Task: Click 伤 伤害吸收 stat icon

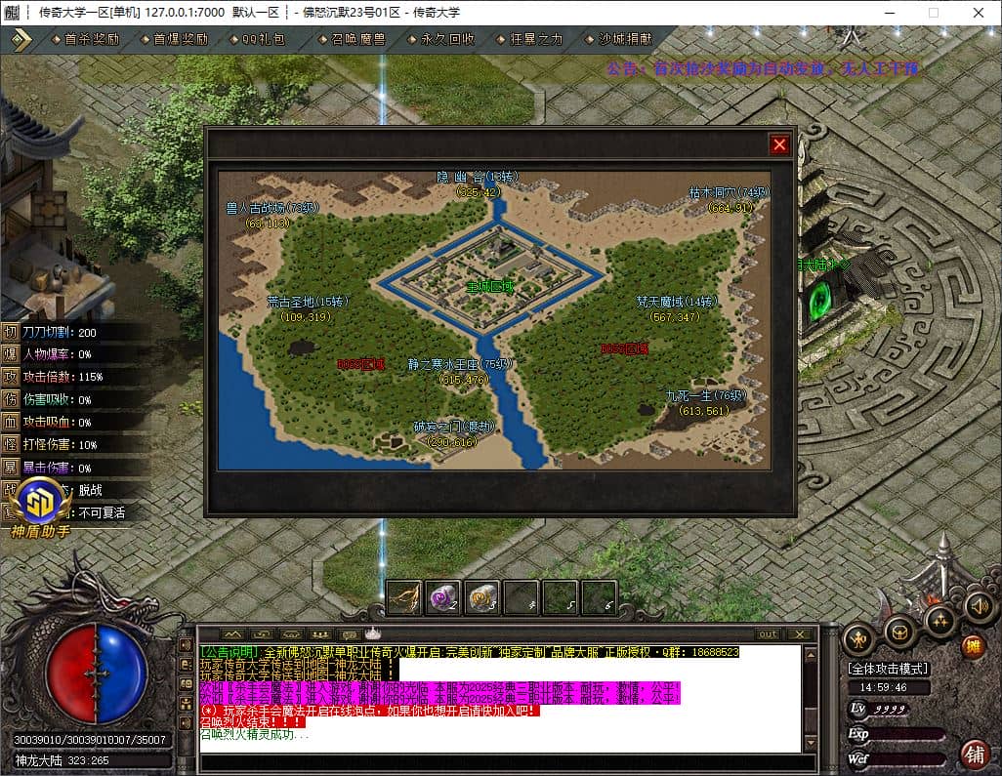Action: point(10,400)
